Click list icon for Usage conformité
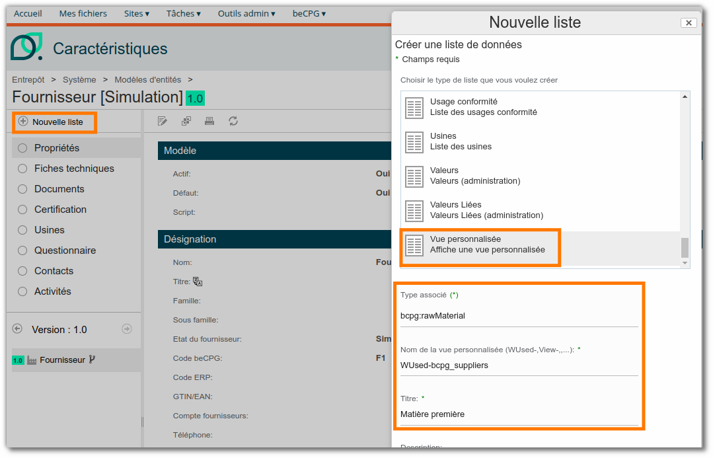 pyautogui.click(x=414, y=108)
